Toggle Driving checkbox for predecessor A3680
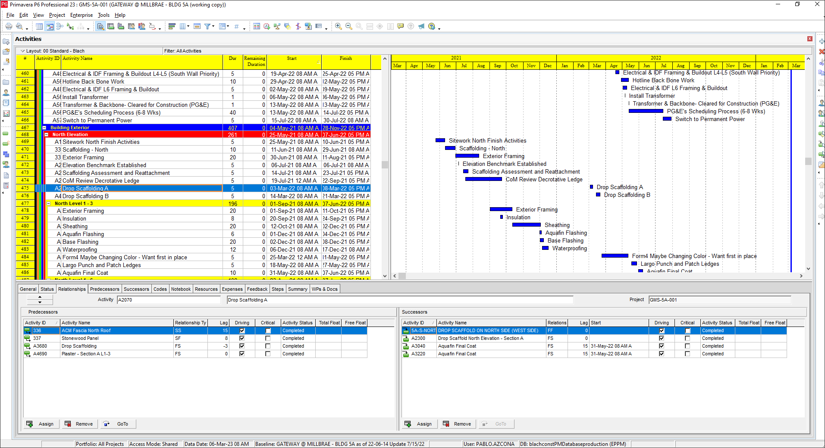This screenshot has width=825, height=448. coord(242,346)
